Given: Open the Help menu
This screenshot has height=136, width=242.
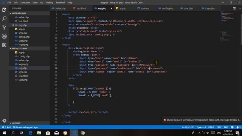Looking at the screenshot, I should click(70, 3).
